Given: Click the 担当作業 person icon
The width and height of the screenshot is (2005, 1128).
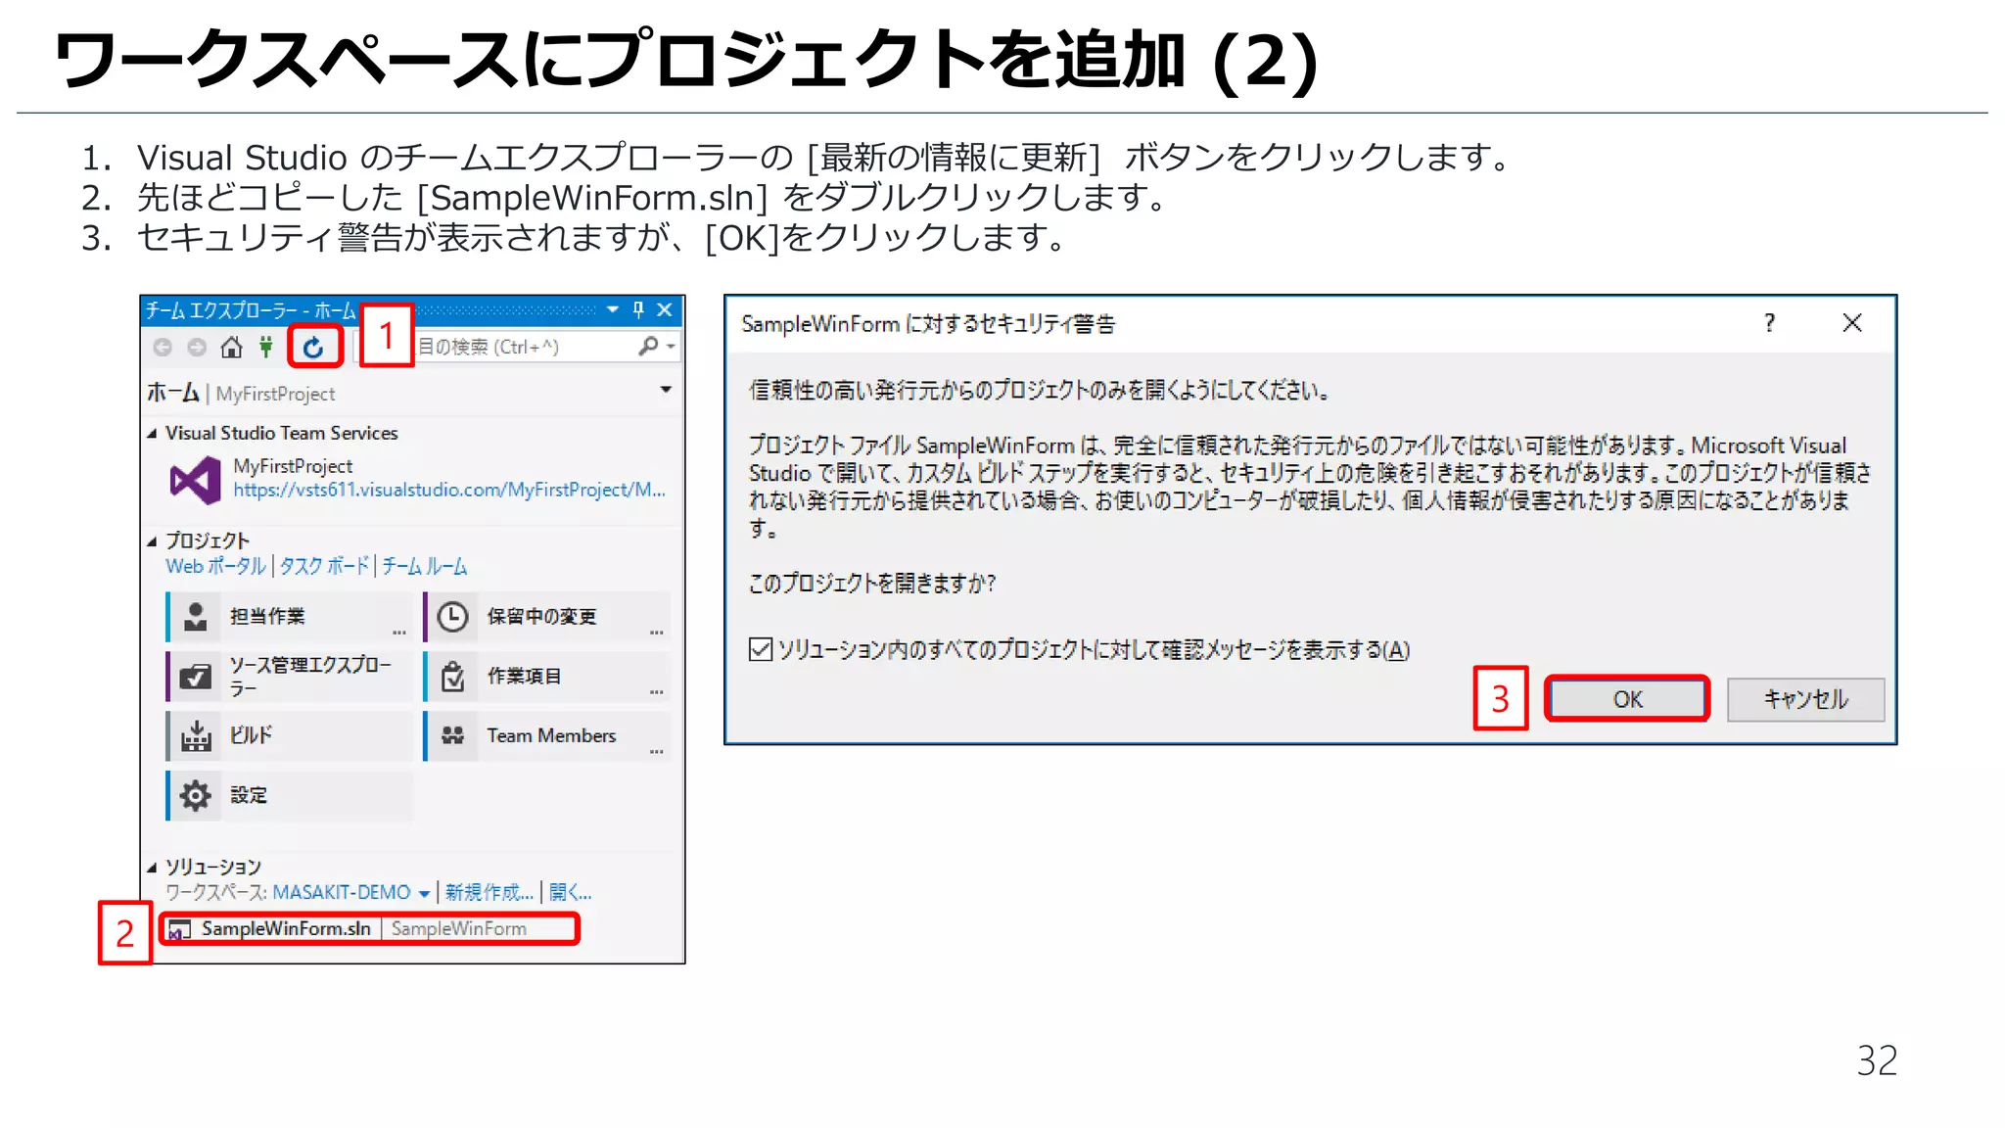Looking at the screenshot, I should 196,616.
